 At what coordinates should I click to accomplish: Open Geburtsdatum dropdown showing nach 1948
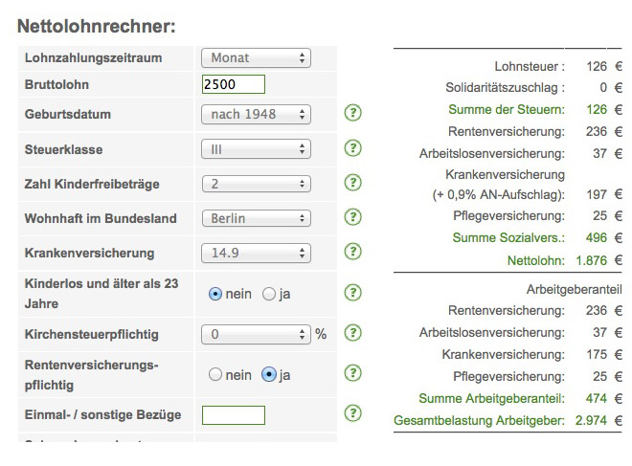coord(256,115)
